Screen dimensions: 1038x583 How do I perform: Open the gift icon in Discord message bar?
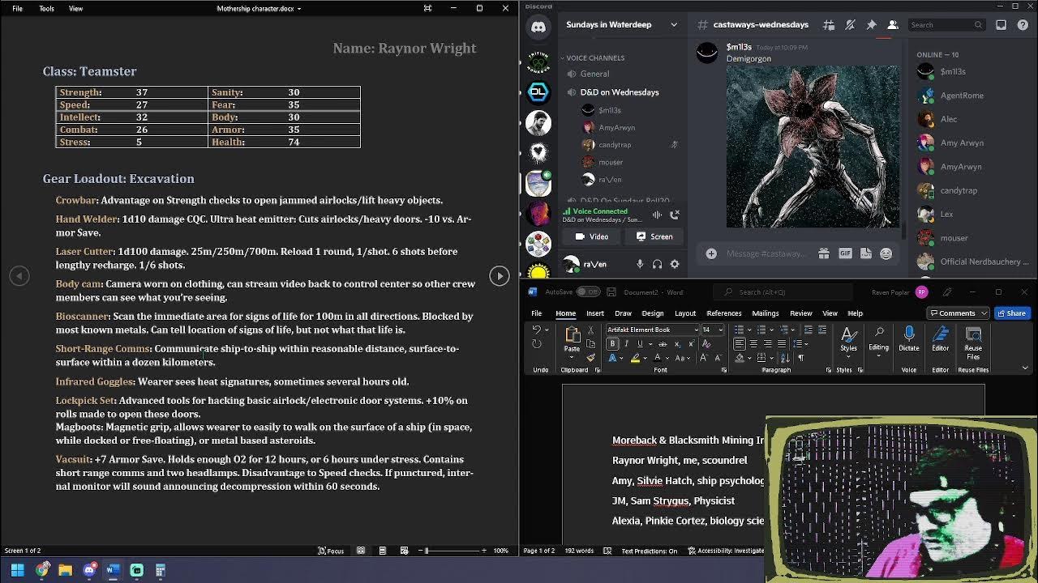[x=824, y=253]
